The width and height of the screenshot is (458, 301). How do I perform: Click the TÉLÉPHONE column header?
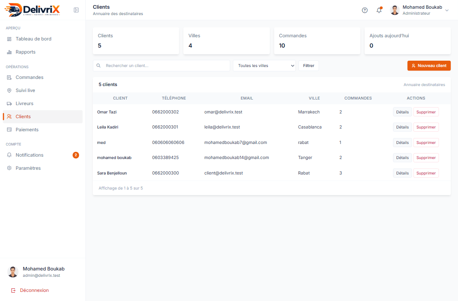[x=174, y=98]
